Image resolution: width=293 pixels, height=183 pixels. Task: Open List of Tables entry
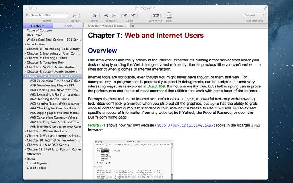point(36,168)
